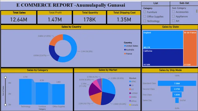This screenshot has width=198, height=111.
Task: Click the Furniture bar in Sales by Category
Action: [x=42, y=93]
